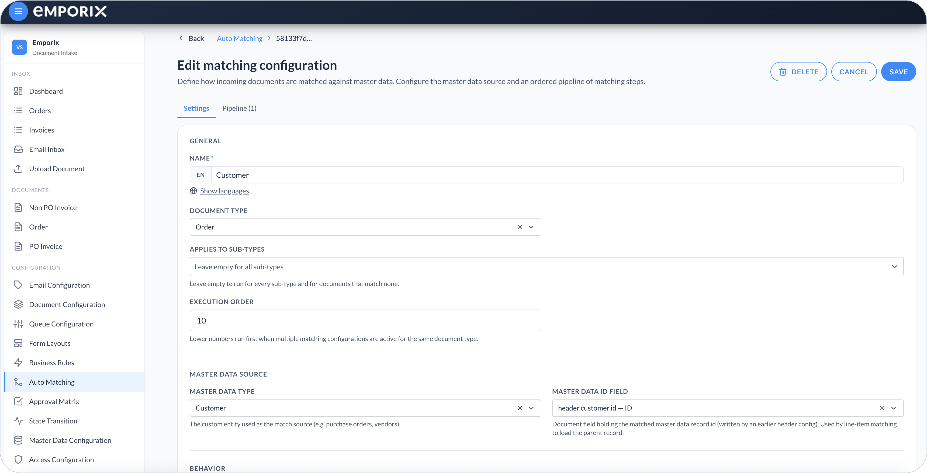Switch to the Settings tab

pos(196,108)
